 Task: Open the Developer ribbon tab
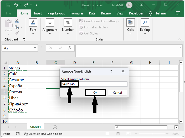coord(136,13)
